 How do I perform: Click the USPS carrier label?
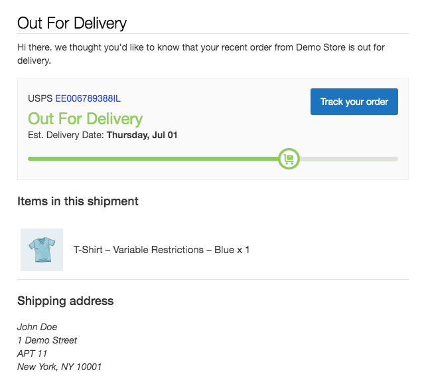tap(40, 98)
